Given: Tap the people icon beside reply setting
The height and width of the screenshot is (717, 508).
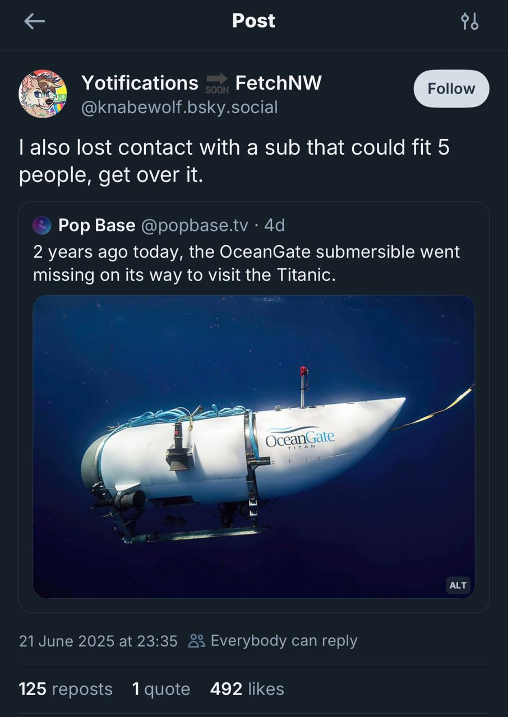Looking at the screenshot, I should point(197,641).
